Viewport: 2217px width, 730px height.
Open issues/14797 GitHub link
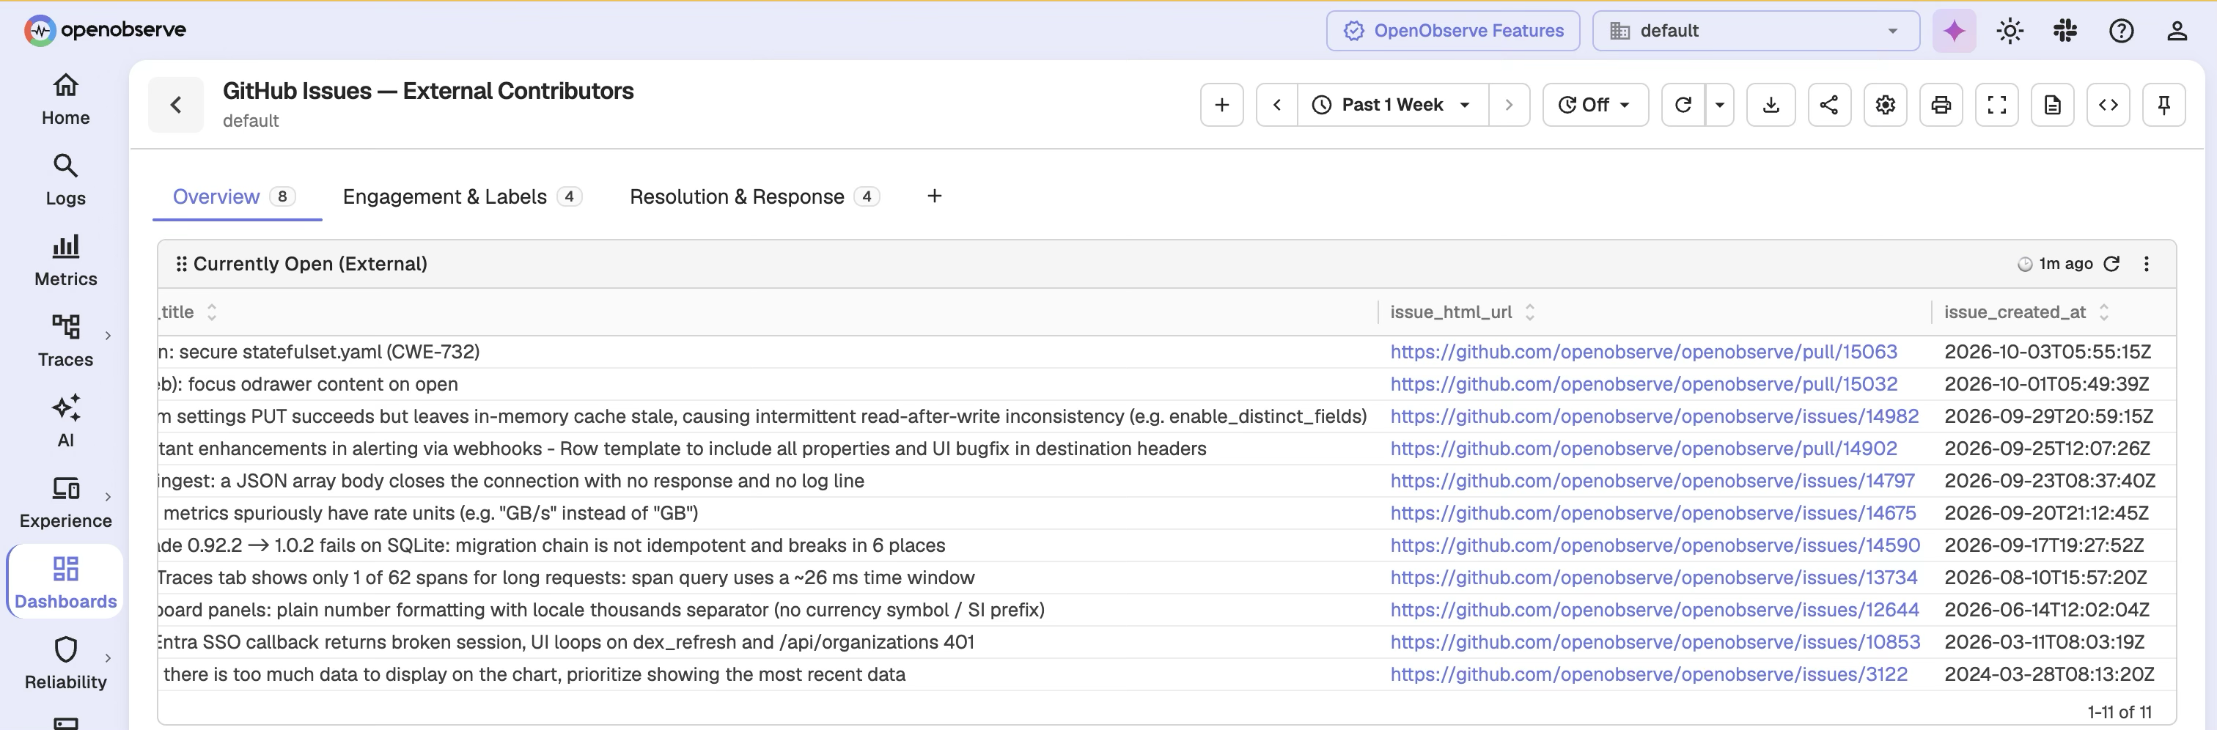point(1652,480)
